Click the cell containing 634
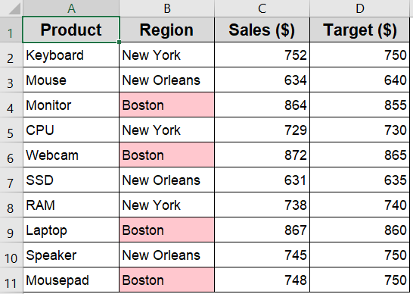Image resolution: width=413 pixels, height=294 pixels. pos(262,80)
